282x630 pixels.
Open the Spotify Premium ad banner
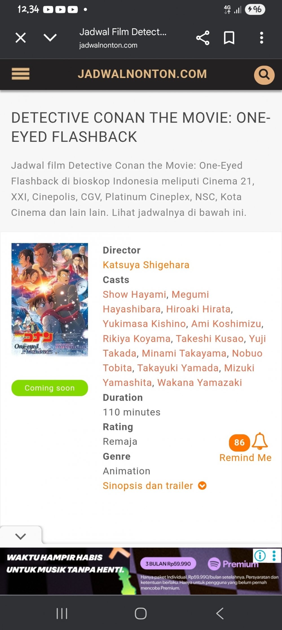(141, 571)
